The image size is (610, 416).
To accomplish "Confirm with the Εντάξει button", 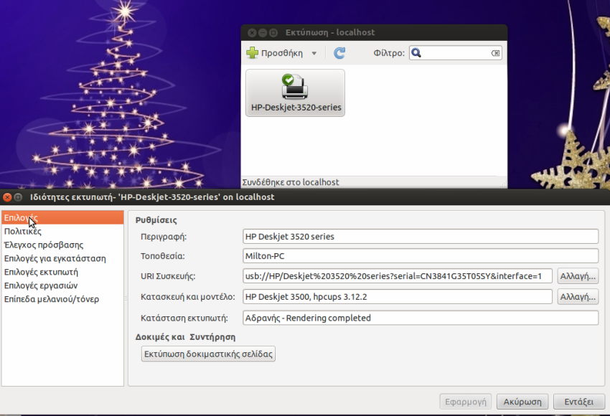I will (579, 402).
